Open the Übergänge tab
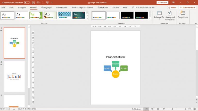The width and height of the screenshot is (198, 111). coord(46,7)
